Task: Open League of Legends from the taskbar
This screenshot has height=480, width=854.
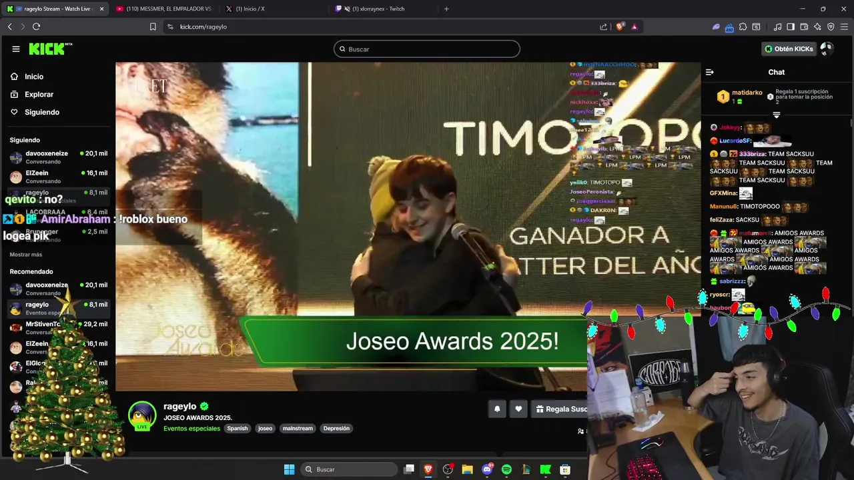Action: pyautogui.click(x=526, y=469)
